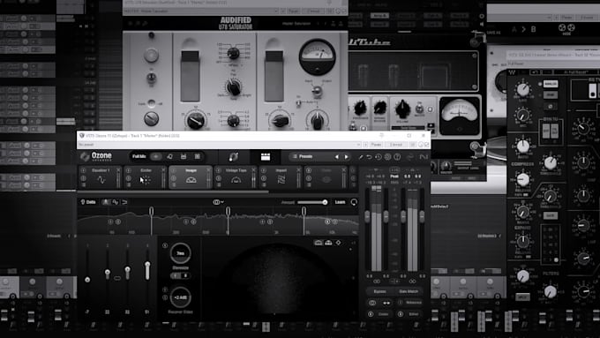Click the U78 Saturator drive knob below left slider
Image resolution: width=600 pixels, height=338 pixels.
point(196,120)
